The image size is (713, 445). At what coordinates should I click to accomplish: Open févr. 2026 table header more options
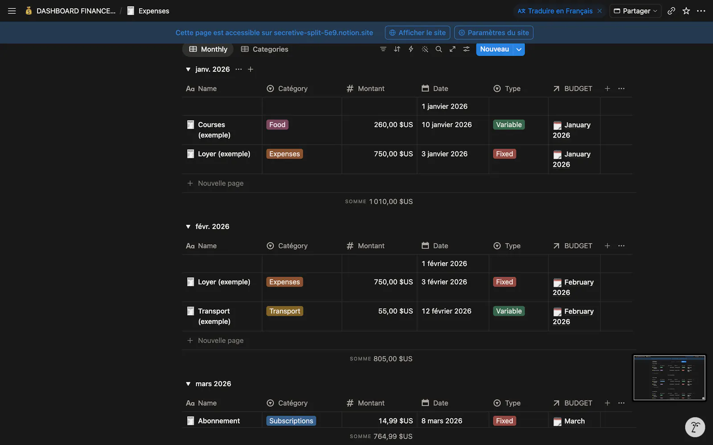621,246
